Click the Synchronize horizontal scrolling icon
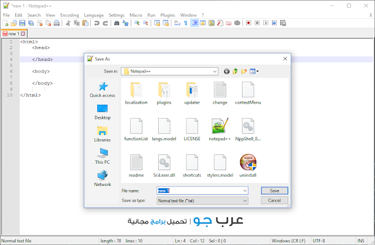The image size is (375, 245). [x=165, y=23]
